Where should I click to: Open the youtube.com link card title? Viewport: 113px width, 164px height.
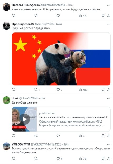(x=73, y=117)
